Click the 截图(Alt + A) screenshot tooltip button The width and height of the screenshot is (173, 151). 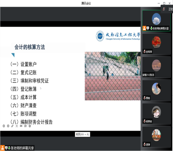click(82, 134)
